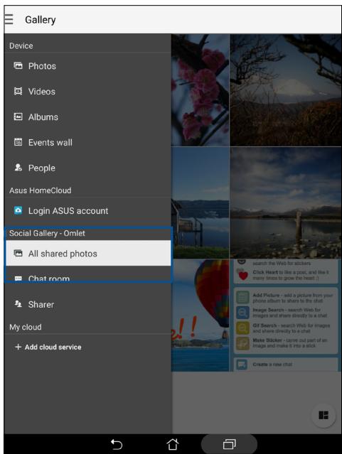Tap the recent apps navigation button

click(x=229, y=444)
